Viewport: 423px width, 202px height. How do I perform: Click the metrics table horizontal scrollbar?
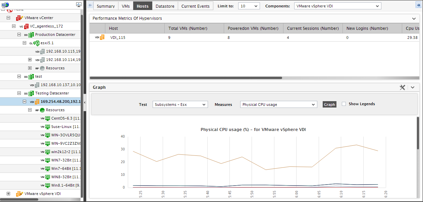pyautogui.click(x=186, y=78)
